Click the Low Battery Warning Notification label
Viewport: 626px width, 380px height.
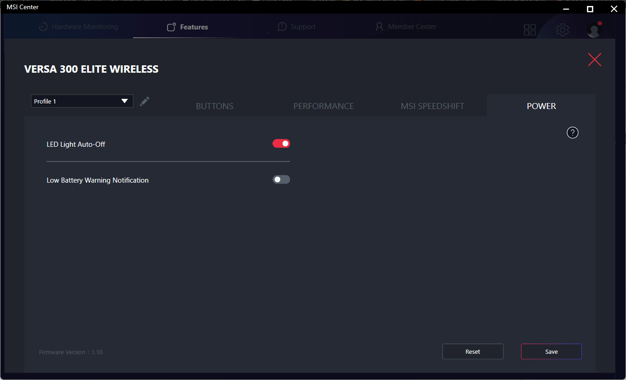pos(98,180)
